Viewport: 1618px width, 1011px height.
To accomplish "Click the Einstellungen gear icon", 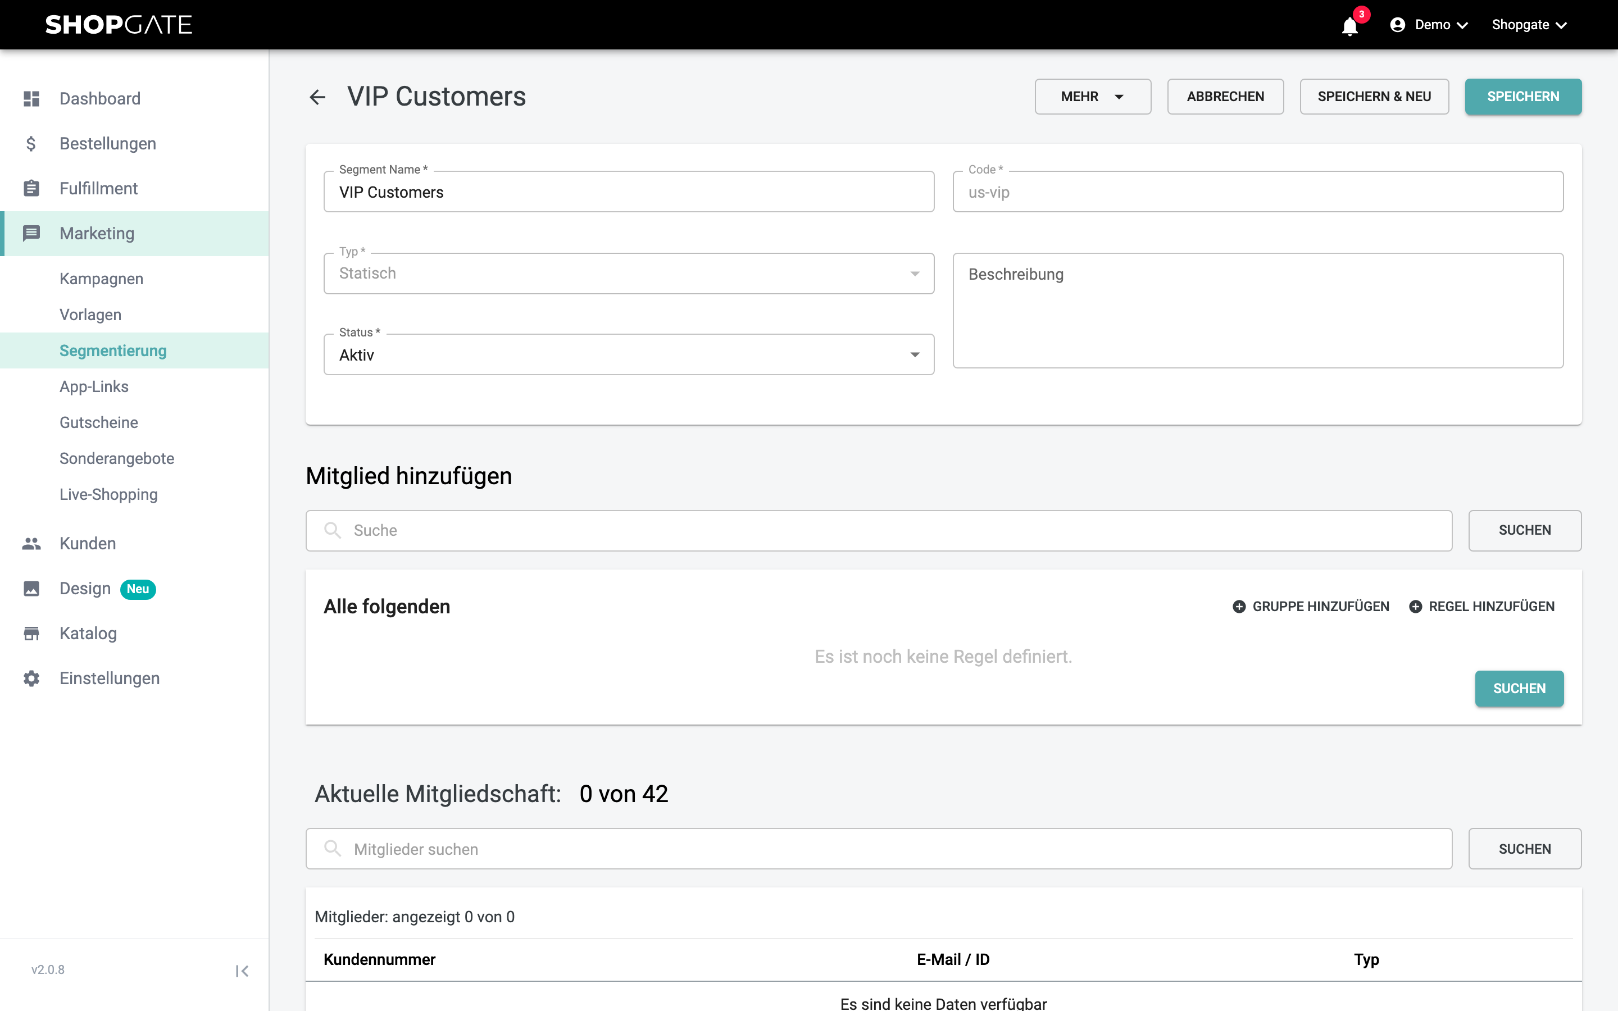I will coord(31,677).
